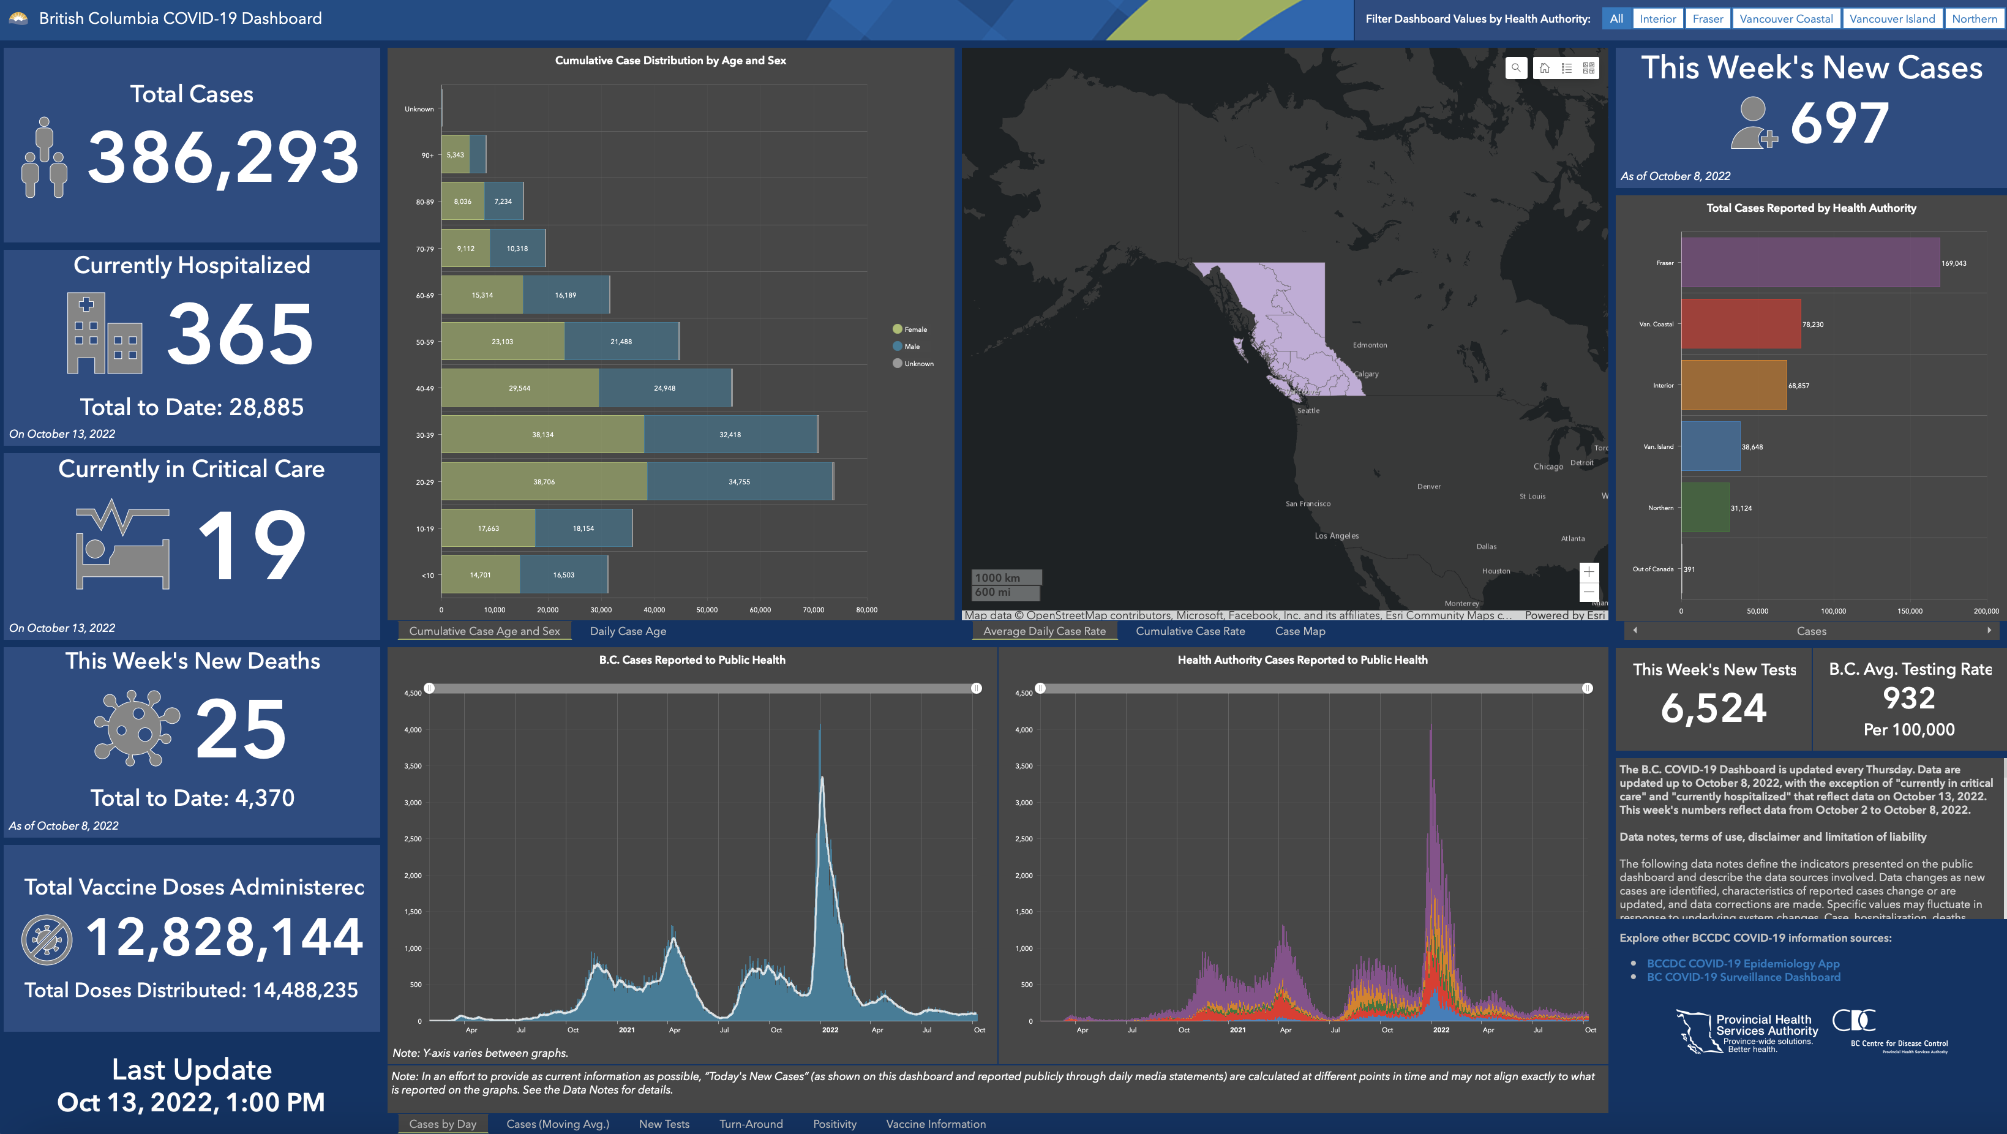
Task: Zoom out on the map
Action: coord(1589,591)
